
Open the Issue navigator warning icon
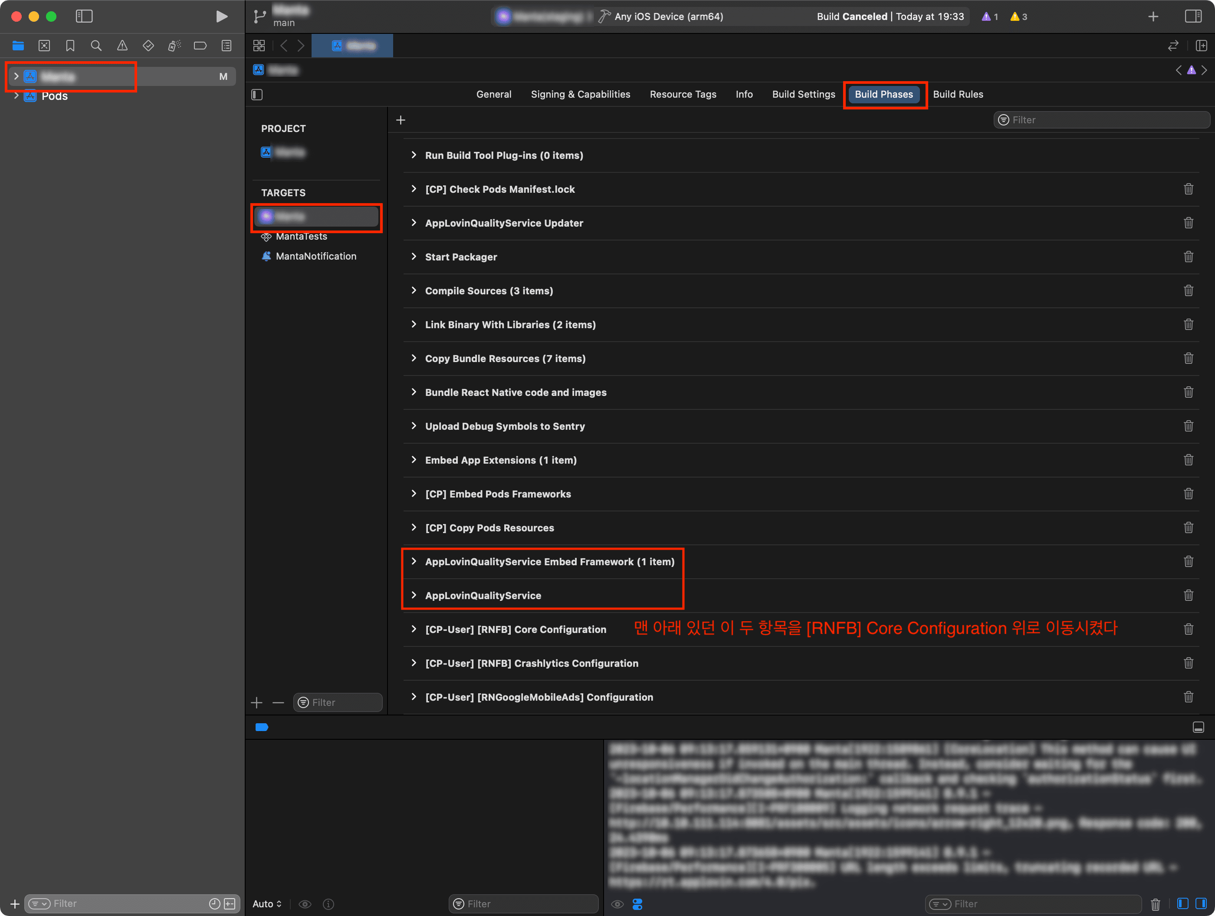tap(122, 46)
